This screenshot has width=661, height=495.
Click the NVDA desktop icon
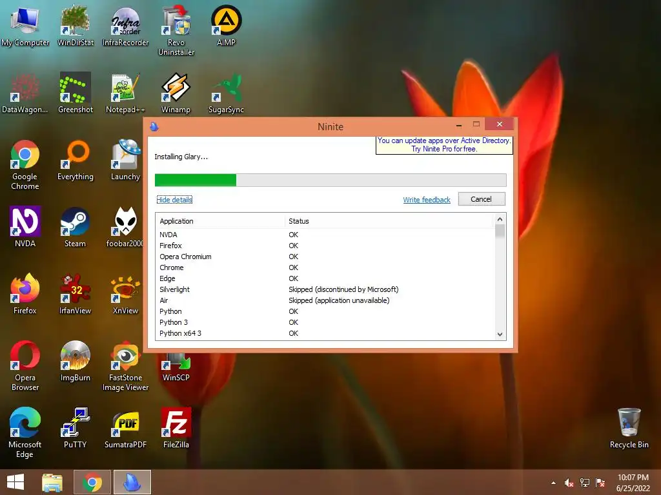[x=25, y=227]
